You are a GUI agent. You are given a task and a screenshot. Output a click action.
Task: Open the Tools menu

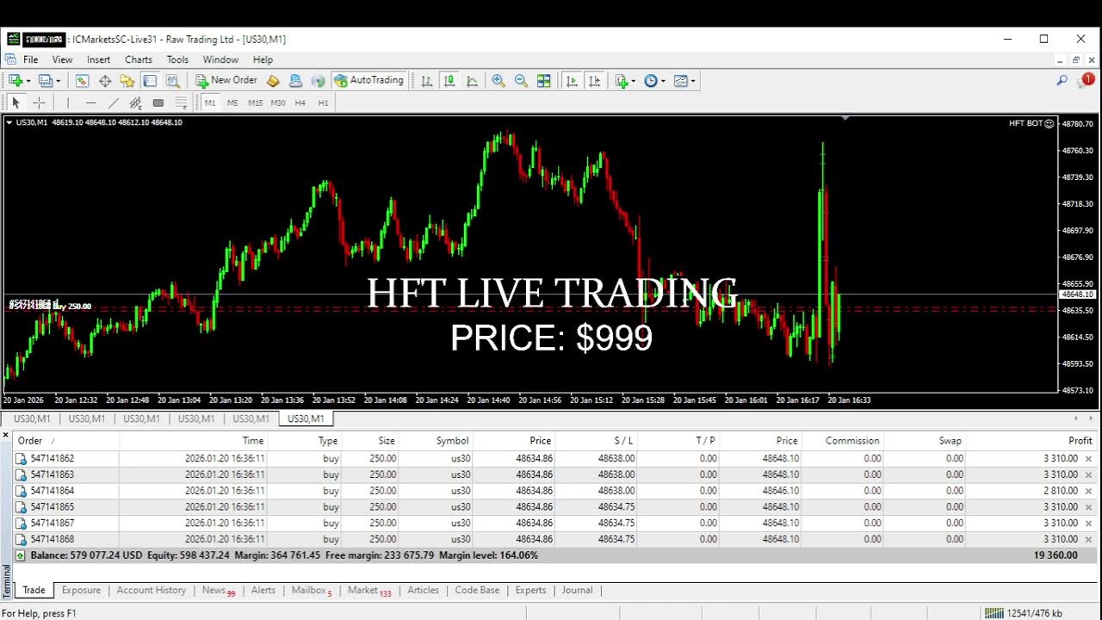pos(177,59)
